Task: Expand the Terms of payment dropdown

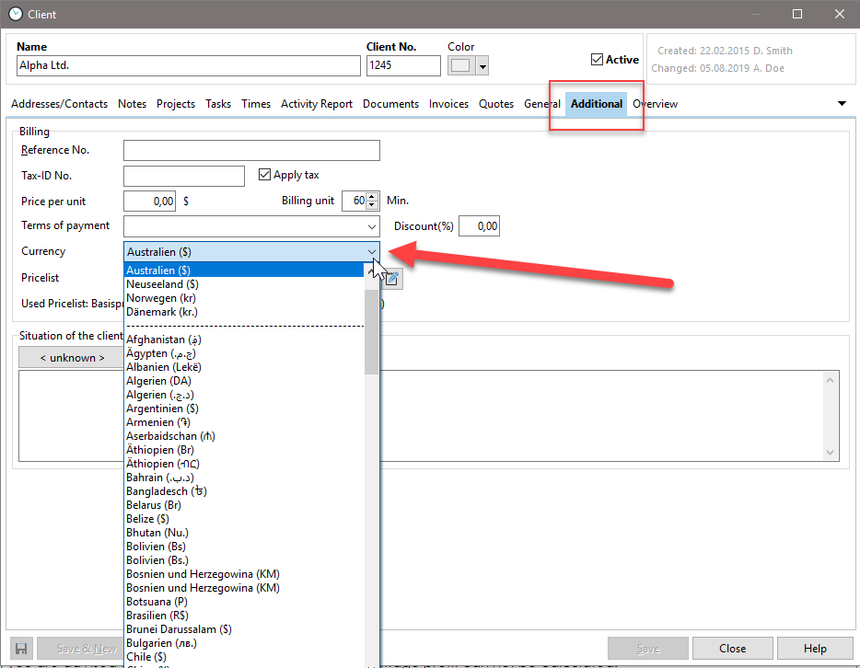Action: click(x=372, y=226)
